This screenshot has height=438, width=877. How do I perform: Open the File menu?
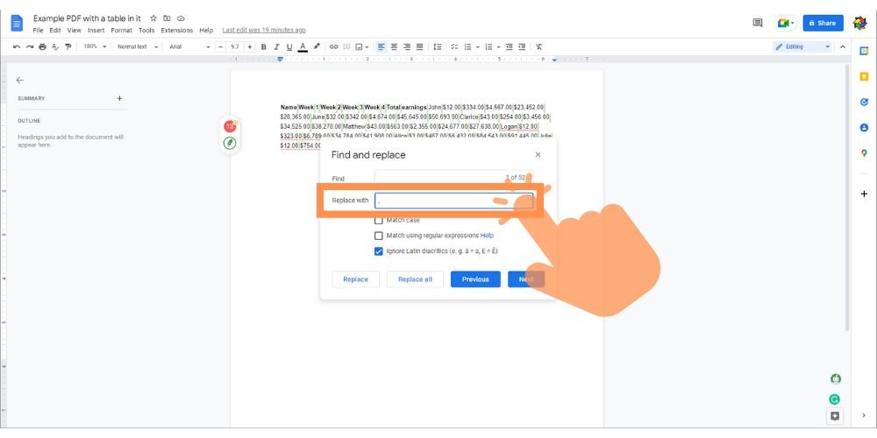(x=38, y=30)
